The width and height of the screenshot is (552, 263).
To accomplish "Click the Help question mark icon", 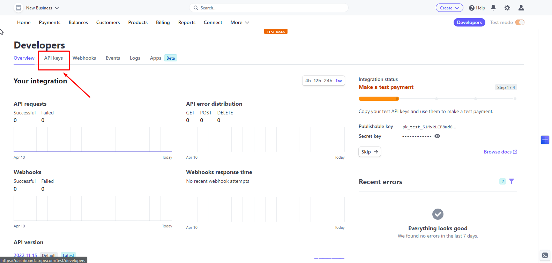I will coord(472,8).
